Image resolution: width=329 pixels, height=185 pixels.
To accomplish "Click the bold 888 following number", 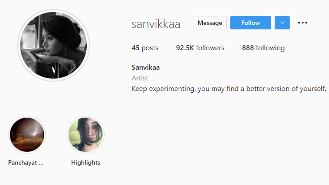I will tap(248, 48).
